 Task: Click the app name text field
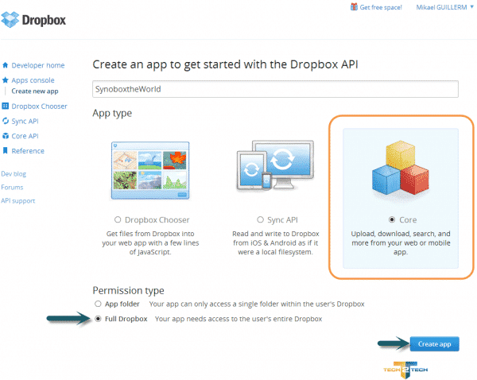(x=276, y=89)
